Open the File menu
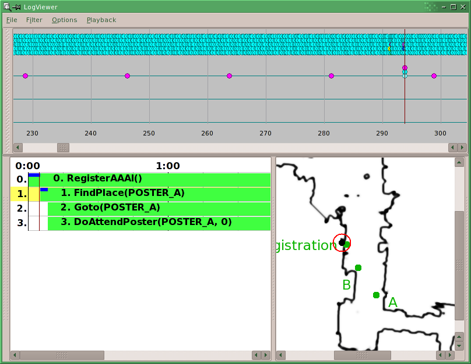Screen dimensions: 471x364 [x=12, y=20]
